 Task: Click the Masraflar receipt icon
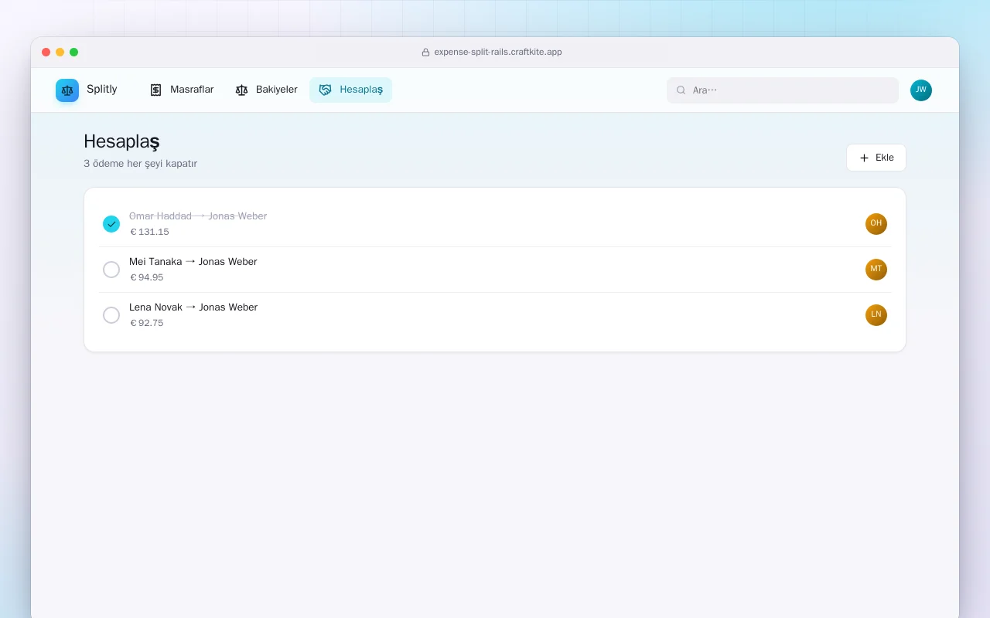click(x=155, y=90)
